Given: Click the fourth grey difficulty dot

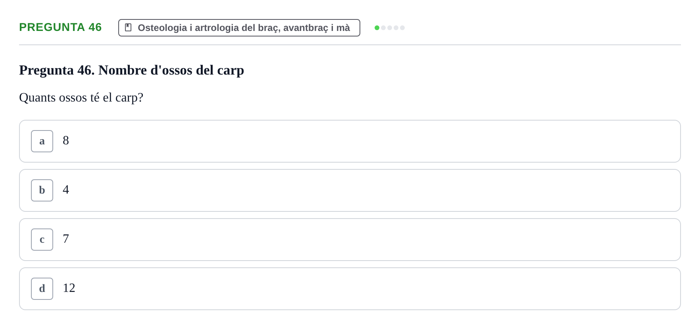Looking at the screenshot, I should [x=396, y=28].
